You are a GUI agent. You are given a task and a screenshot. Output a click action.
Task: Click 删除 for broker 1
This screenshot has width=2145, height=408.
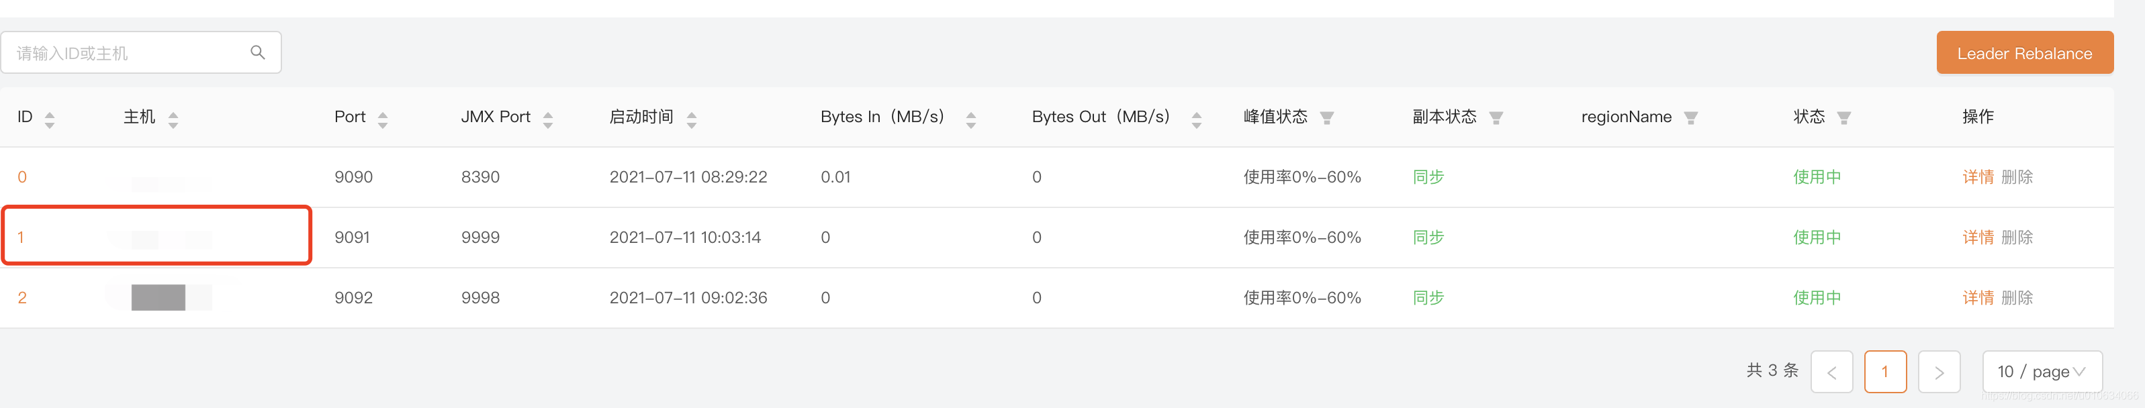click(2017, 238)
